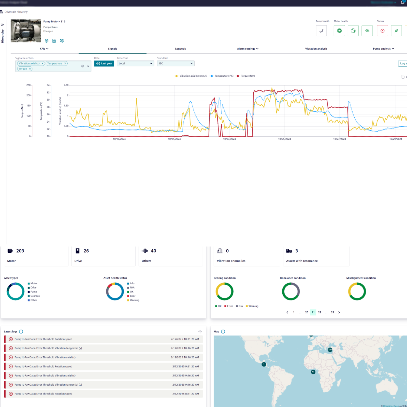Screen dimensions: 407x407
Task: Click the green plug connection Status tile
Action: click(x=396, y=31)
